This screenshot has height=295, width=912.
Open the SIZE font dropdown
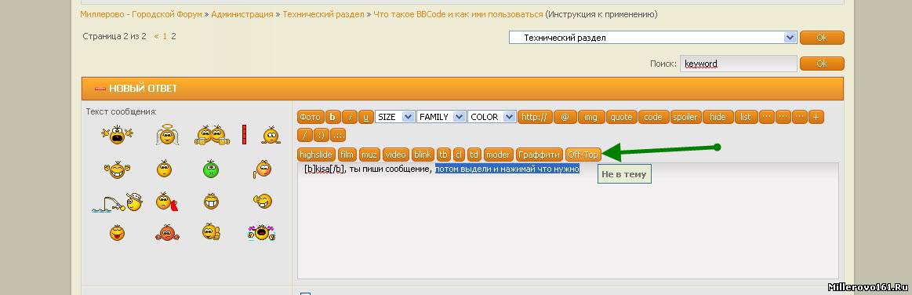pos(395,117)
